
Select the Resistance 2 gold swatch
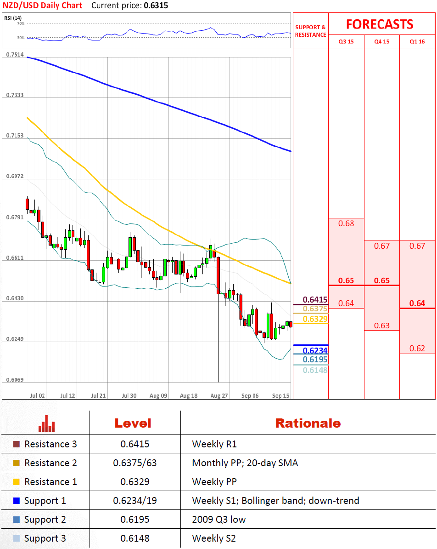17,463
